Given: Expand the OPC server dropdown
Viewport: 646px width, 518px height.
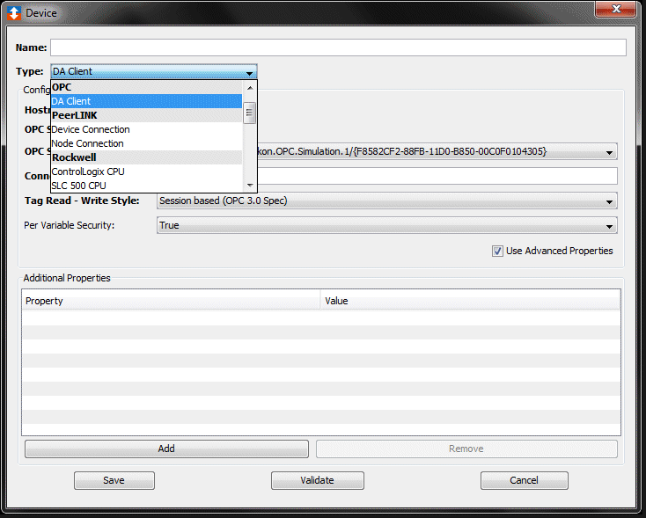Looking at the screenshot, I should (x=610, y=152).
